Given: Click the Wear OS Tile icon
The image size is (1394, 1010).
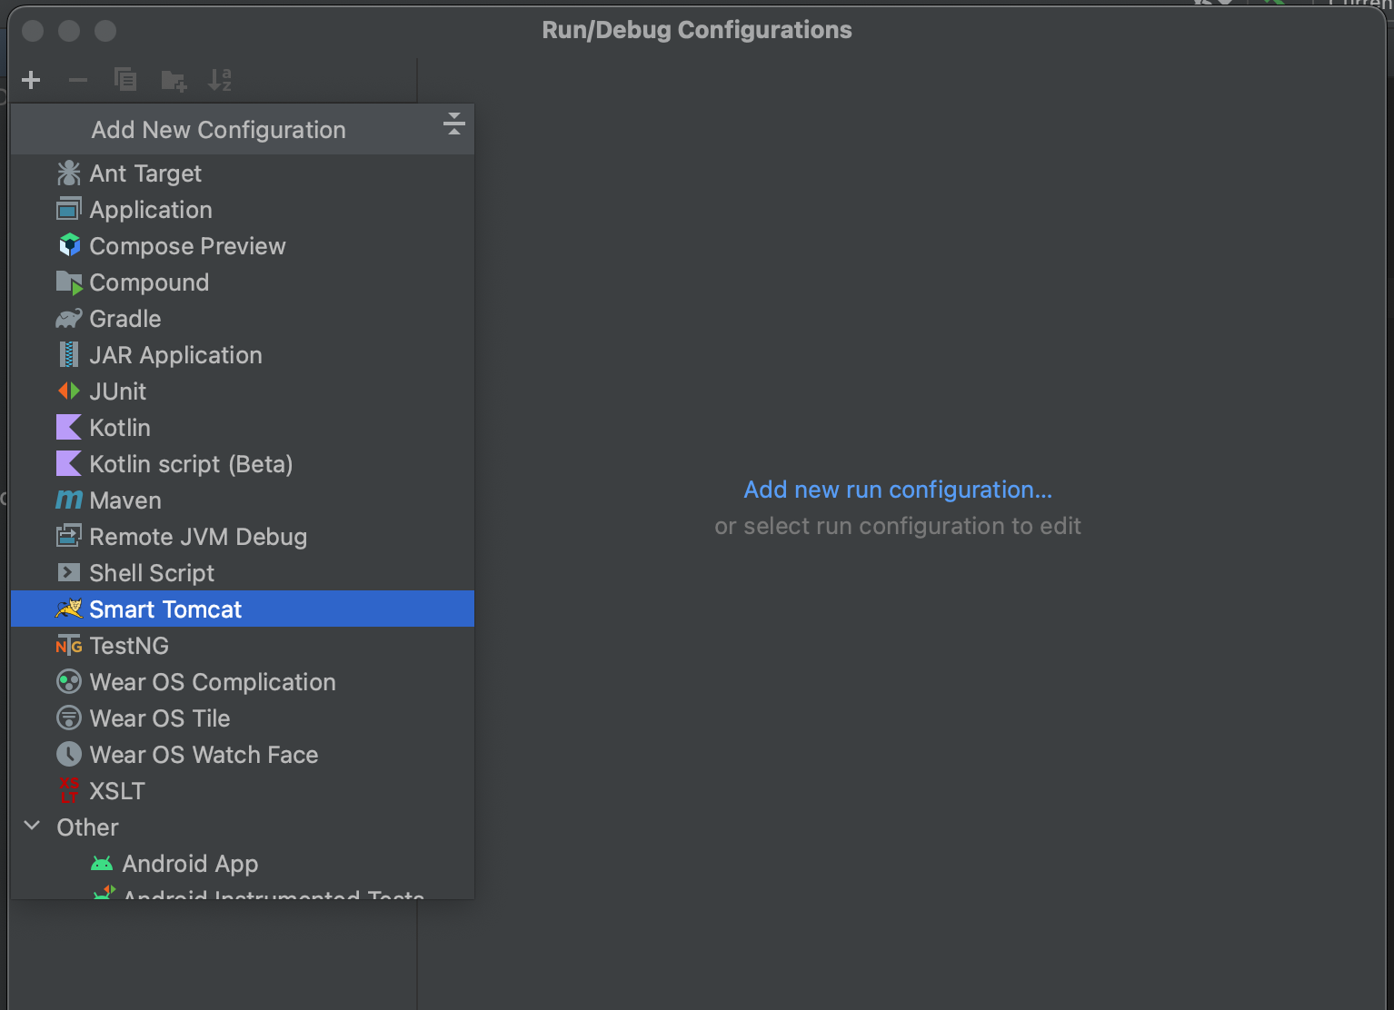Looking at the screenshot, I should click(x=69, y=718).
